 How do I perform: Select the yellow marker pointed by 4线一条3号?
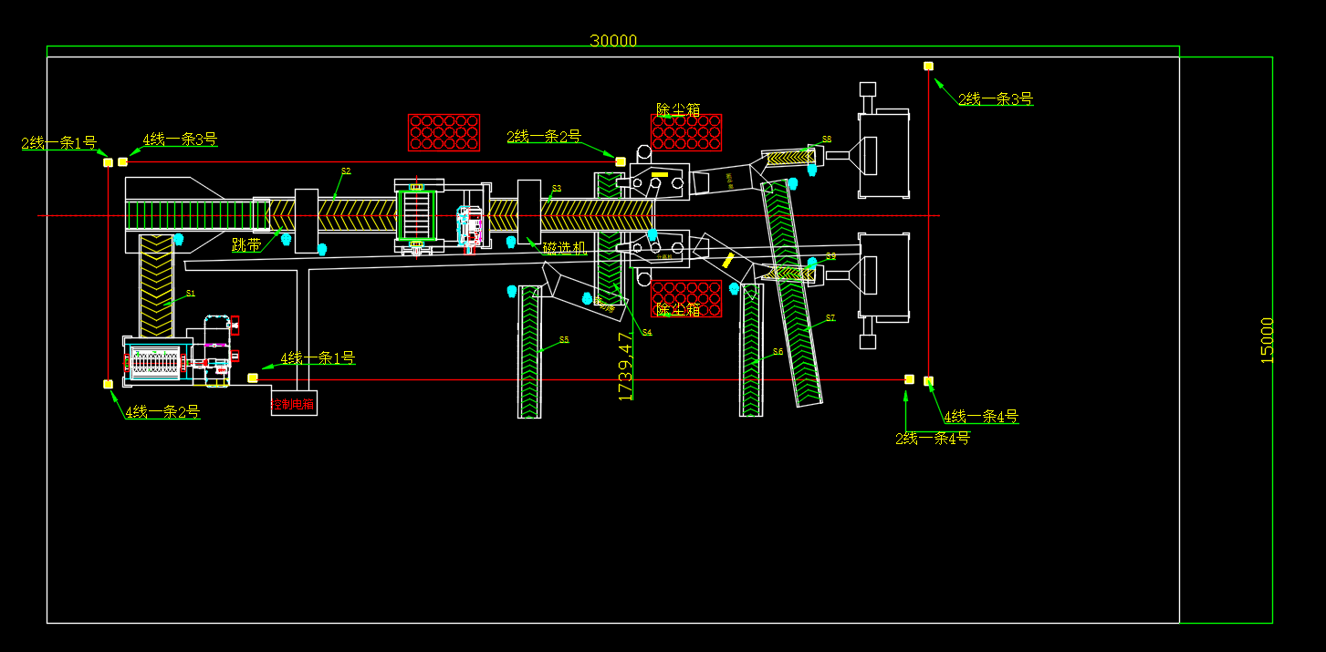point(123,162)
